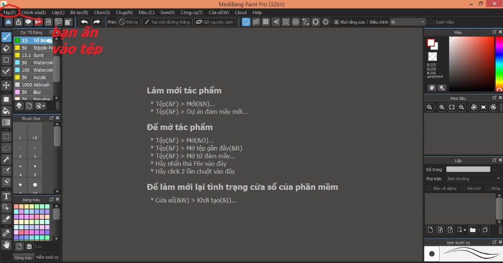Image resolution: width=503 pixels, height=263 pixels.
Task: Open the Bộ lọc(R) menu
Action: tap(79, 12)
